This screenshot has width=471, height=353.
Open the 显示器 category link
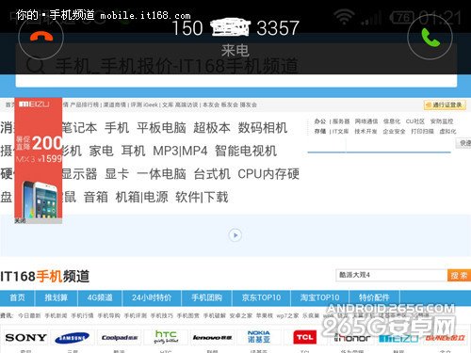click(x=79, y=174)
